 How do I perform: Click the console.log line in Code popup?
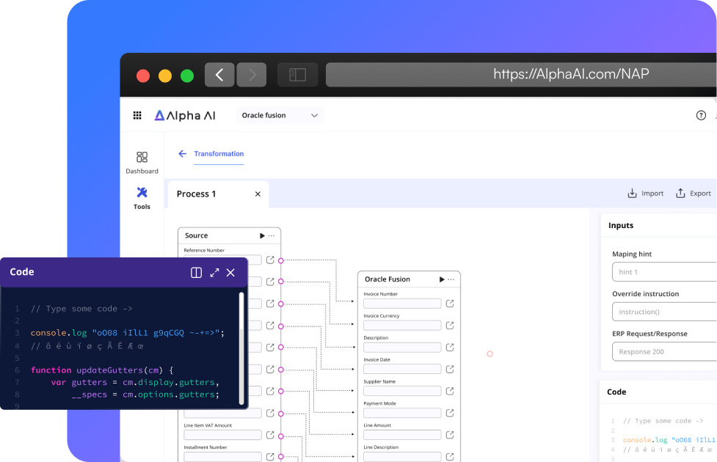(x=128, y=333)
